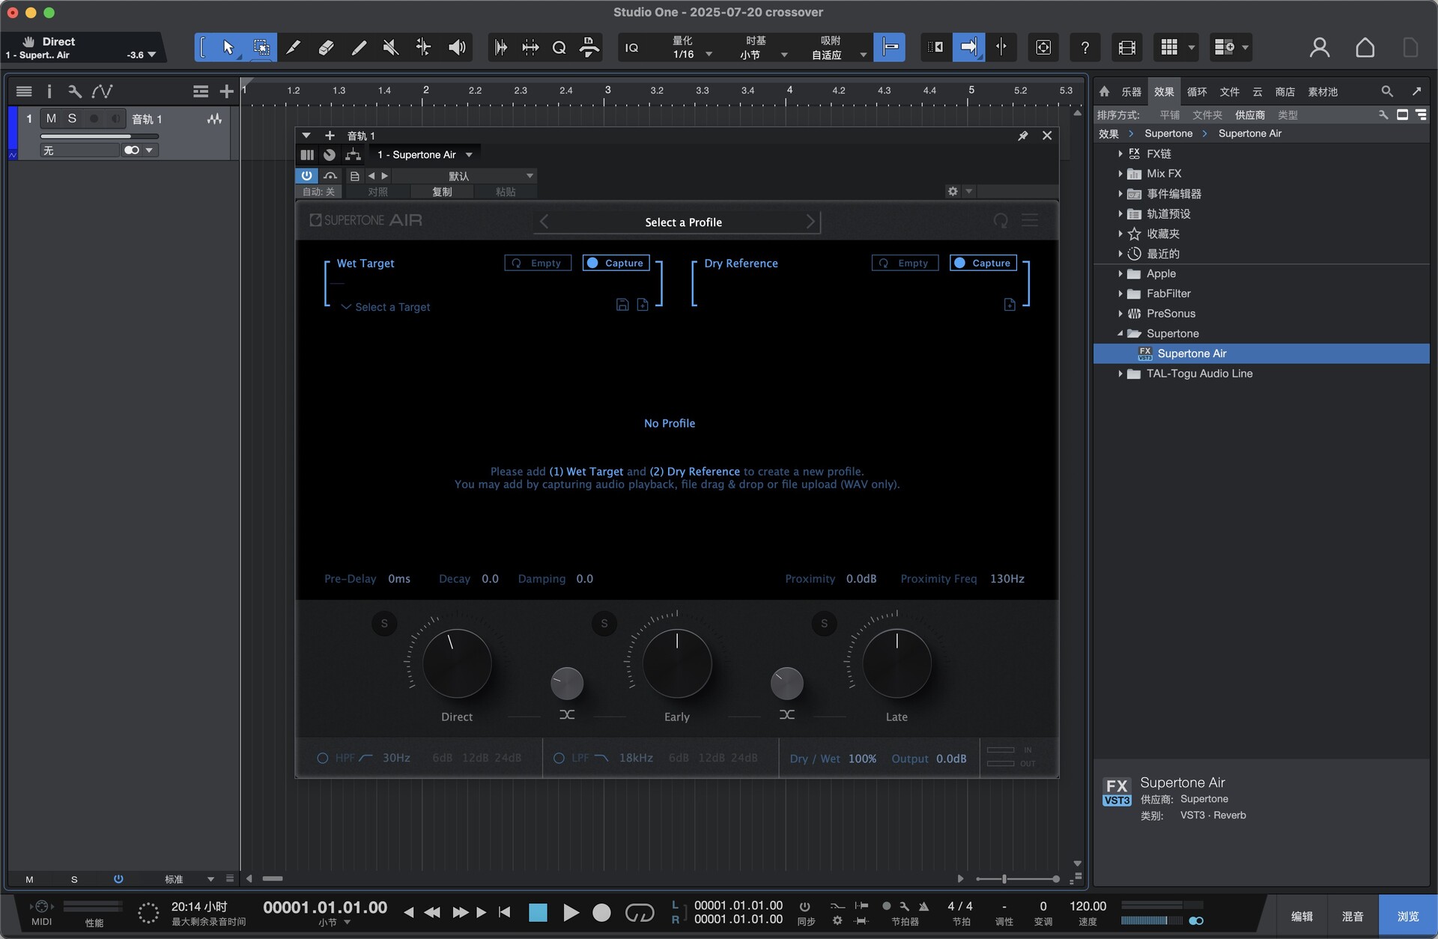Upload a Dry Reference file icon
The height and width of the screenshot is (939, 1438).
click(1010, 304)
